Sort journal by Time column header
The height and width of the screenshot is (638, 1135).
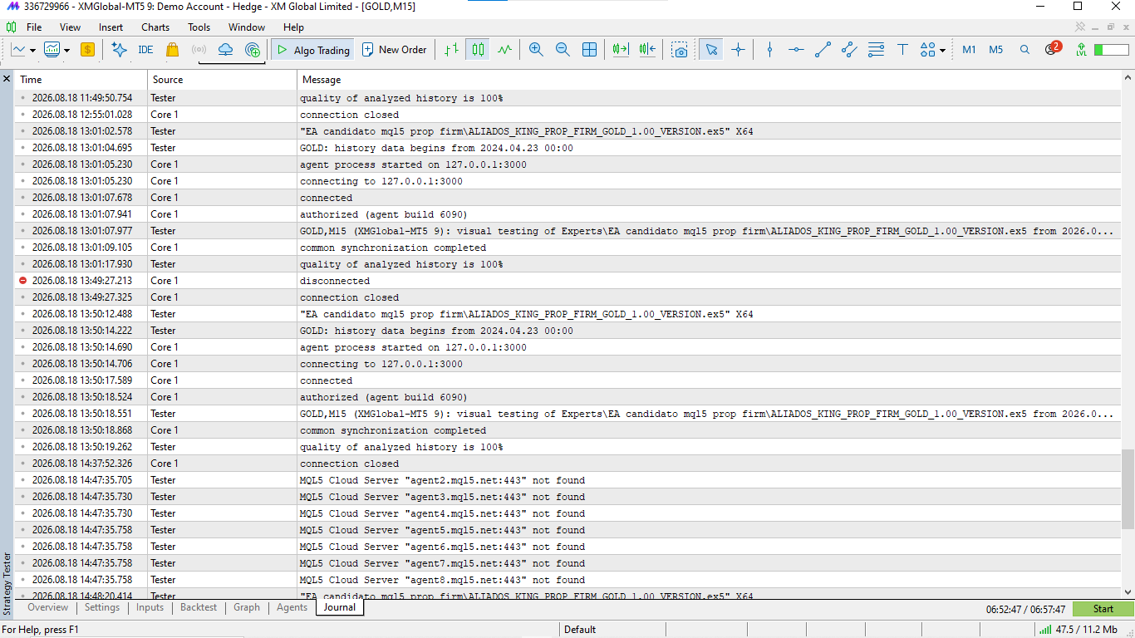pos(81,80)
